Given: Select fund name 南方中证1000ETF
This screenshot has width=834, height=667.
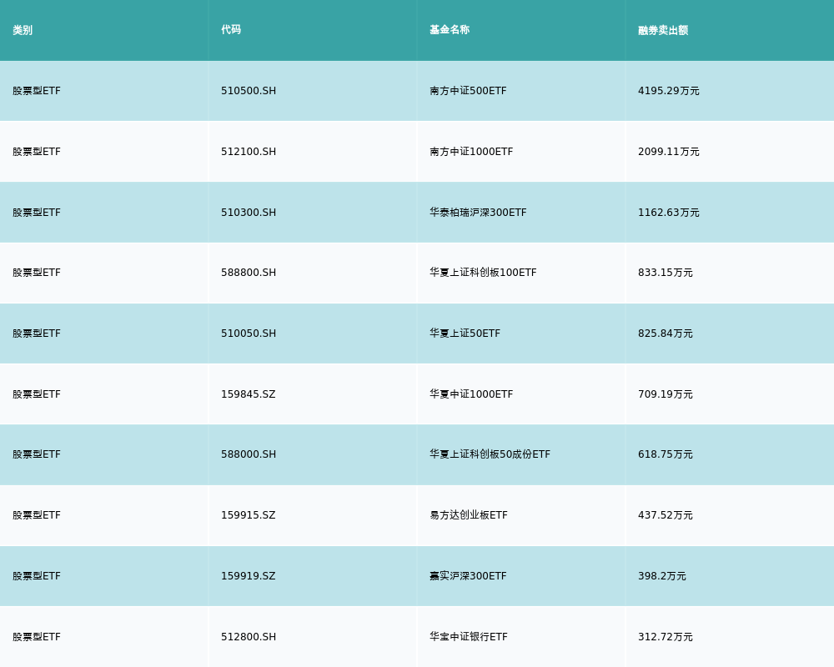Looking at the screenshot, I should click(471, 152).
